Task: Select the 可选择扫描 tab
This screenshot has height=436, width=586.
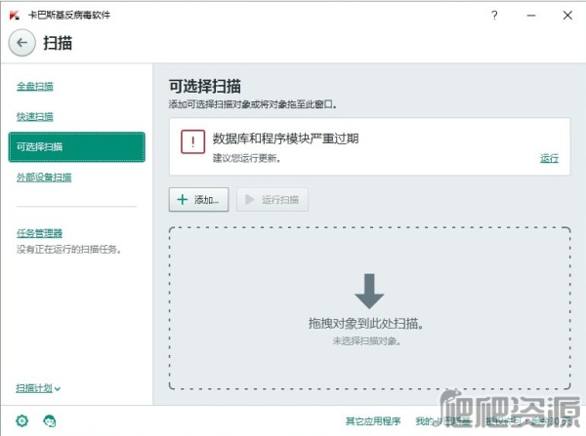Action: [x=76, y=146]
